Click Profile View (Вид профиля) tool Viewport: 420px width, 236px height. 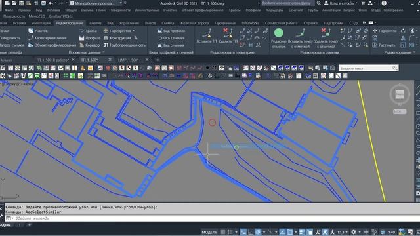click(x=171, y=31)
